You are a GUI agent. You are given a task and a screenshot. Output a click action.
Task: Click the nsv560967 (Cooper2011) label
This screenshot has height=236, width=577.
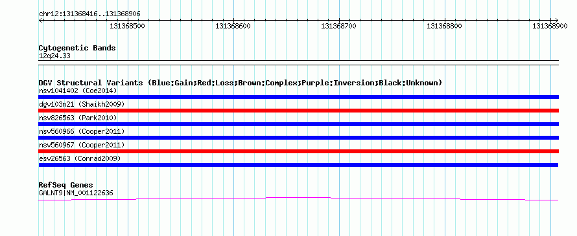point(82,145)
